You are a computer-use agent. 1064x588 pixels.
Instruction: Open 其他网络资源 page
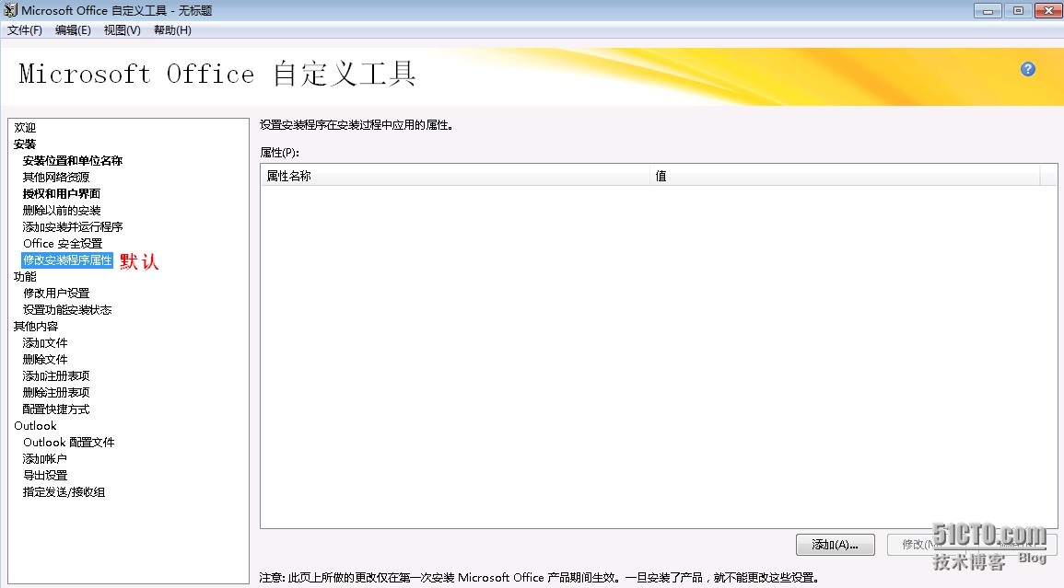tap(56, 177)
